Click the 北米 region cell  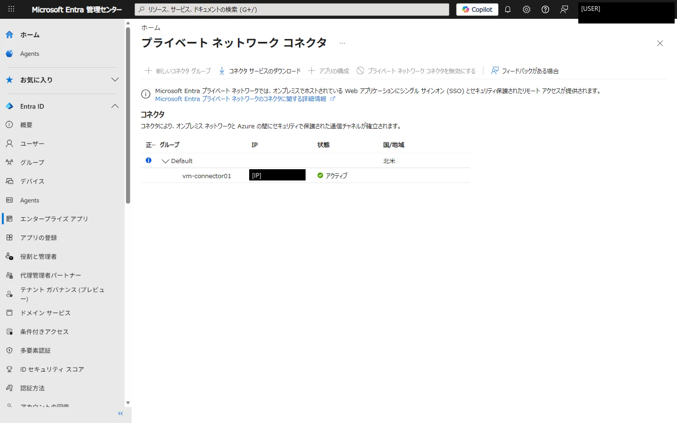pyautogui.click(x=389, y=161)
